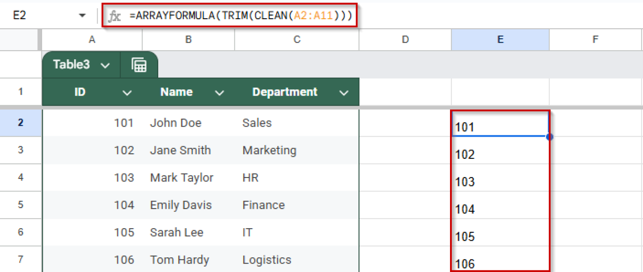Screen dimensions: 643x272
Task: Select row 1 by its row number
Action: point(21,92)
